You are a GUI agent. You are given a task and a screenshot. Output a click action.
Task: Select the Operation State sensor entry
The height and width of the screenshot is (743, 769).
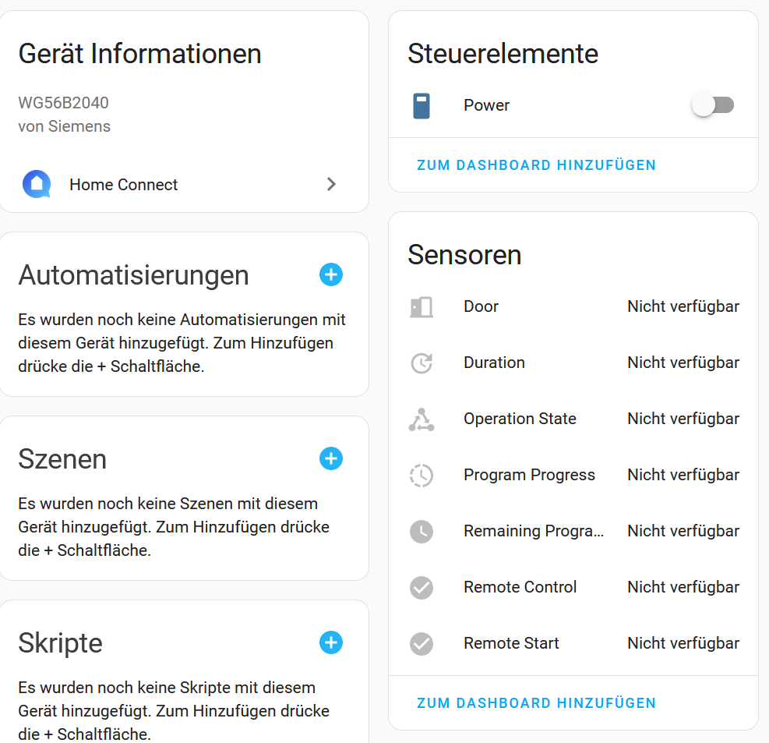click(x=520, y=419)
